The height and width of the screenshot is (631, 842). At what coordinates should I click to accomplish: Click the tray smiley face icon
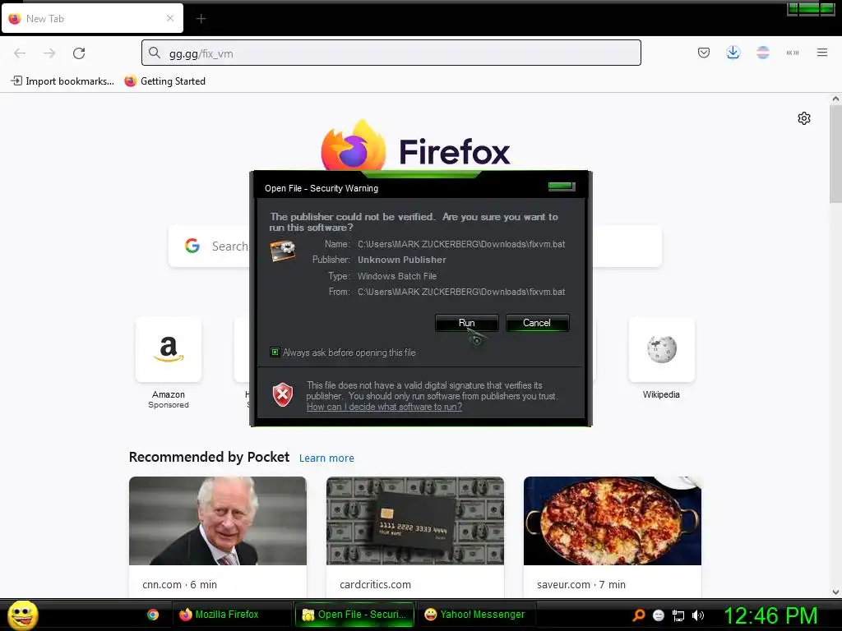click(x=659, y=615)
